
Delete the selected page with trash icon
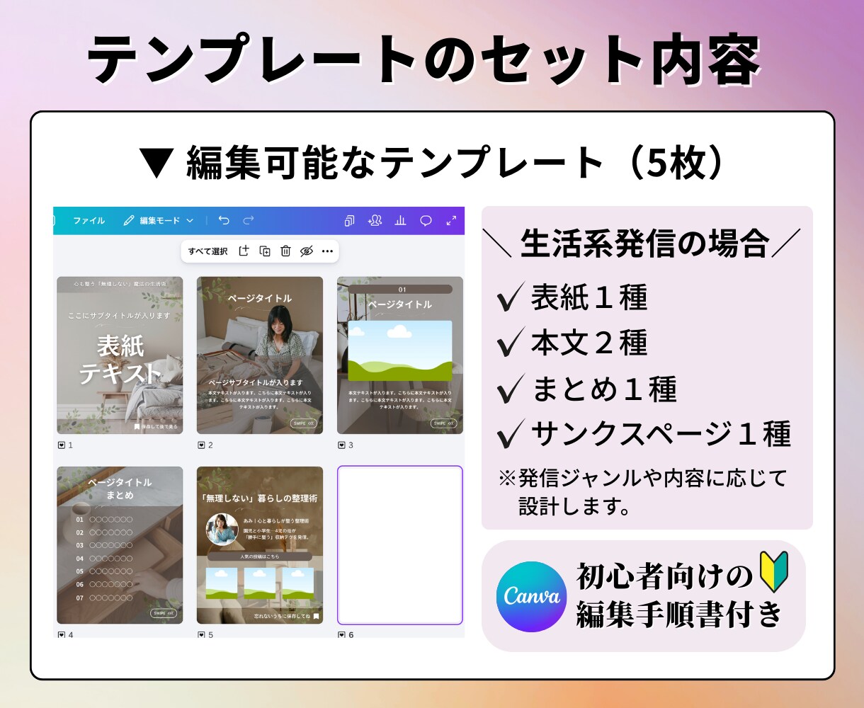click(285, 251)
